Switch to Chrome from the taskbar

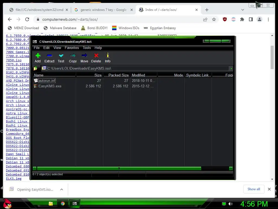63,204
